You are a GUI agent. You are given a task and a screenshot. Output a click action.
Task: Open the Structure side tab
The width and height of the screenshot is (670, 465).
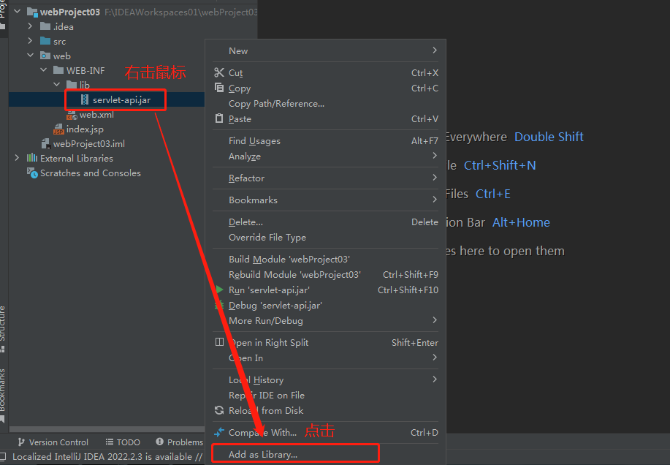[4, 328]
